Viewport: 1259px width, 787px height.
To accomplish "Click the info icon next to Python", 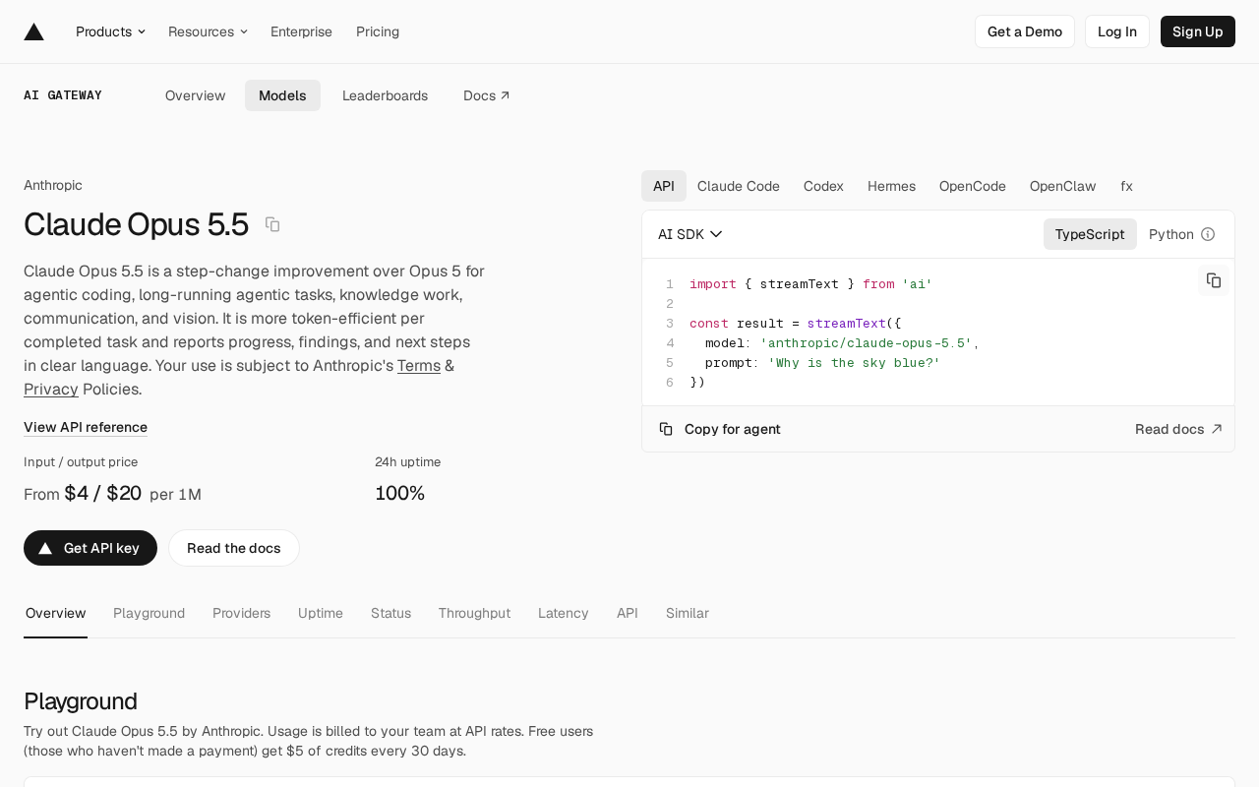I will (x=1208, y=234).
